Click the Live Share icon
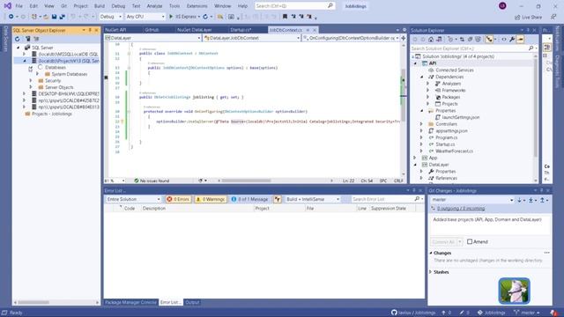Viewport: 564px width, 317px height. [x=529, y=17]
